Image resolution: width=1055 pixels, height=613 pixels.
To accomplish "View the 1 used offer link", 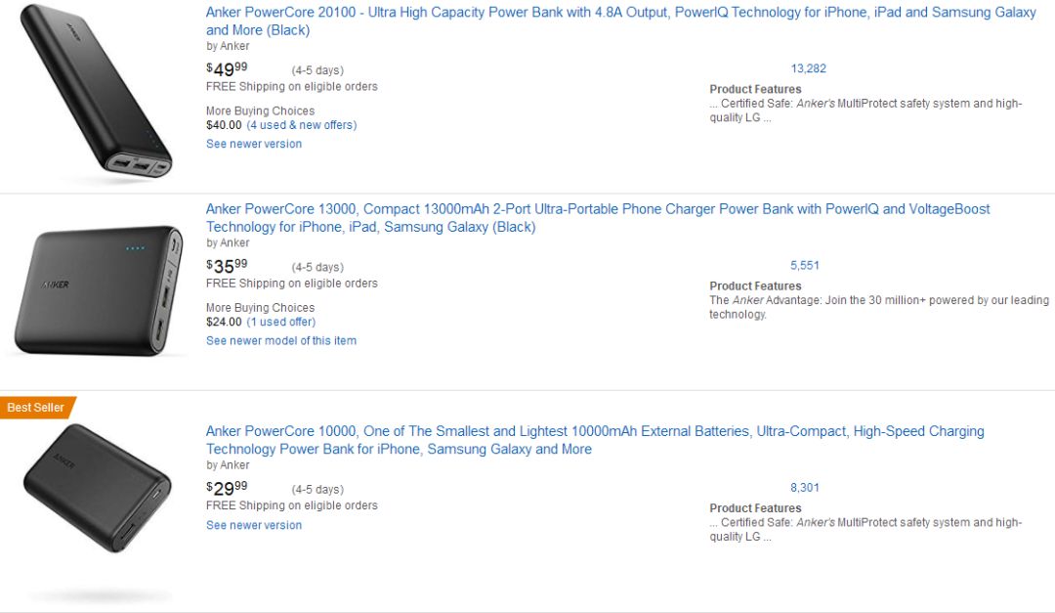I will (x=281, y=322).
